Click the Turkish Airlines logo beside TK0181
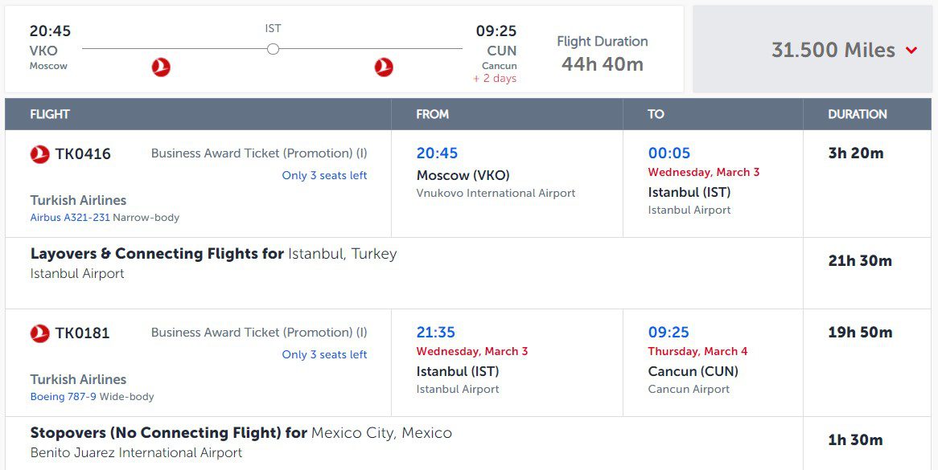The image size is (938, 470). point(40,333)
